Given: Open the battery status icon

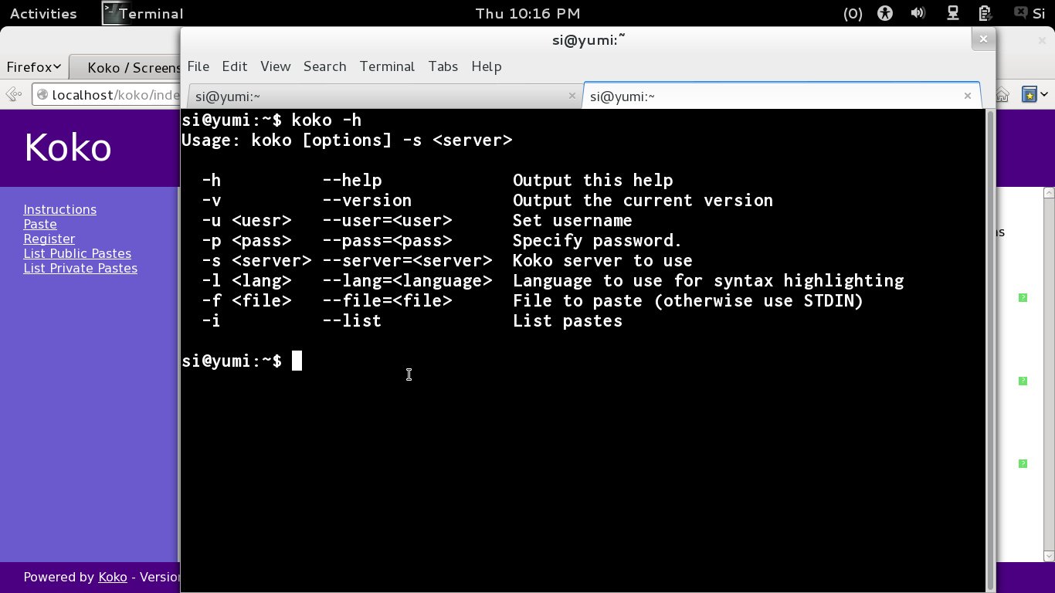Looking at the screenshot, I should click(x=984, y=13).
